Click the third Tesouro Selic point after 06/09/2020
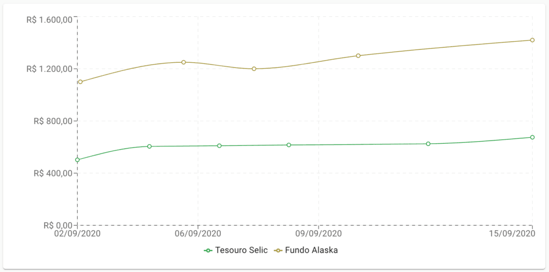The height and width of the screenshot is (272, 549). pos(219,145)
